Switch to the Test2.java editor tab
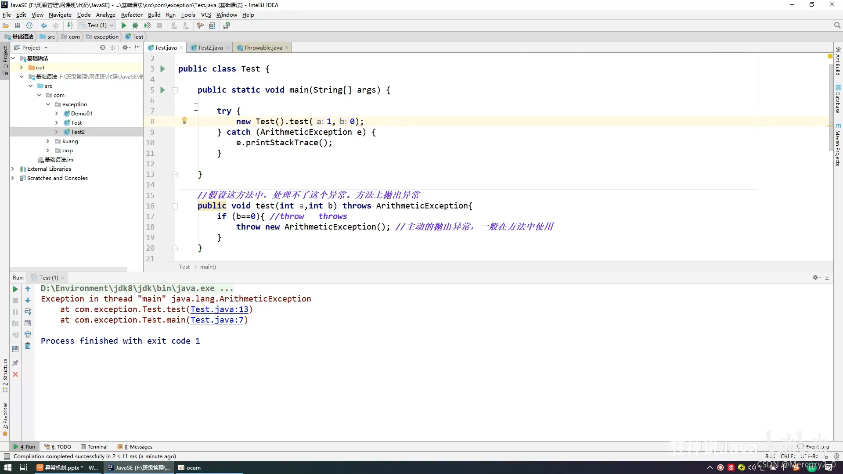 pos(210,47)
